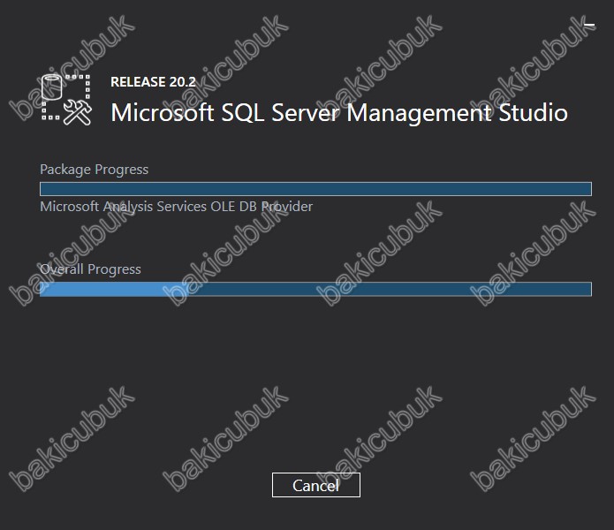Screen dimensions: 614x530
Task: Click the word Management in the title
Action: (x=420, y=114)
